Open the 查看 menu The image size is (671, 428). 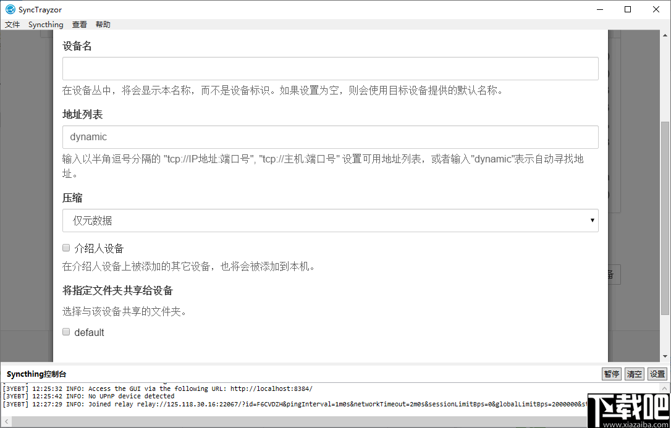(x=79, y=24)
